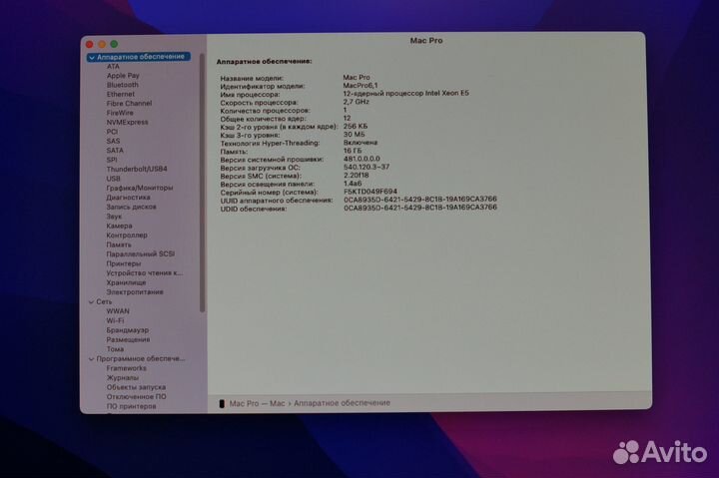719x478 pixels.
Task: Open the NVMExpress entry
Action: tap(127, 123)
